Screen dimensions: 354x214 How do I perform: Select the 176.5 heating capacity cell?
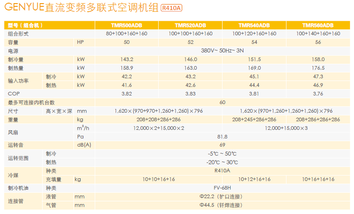pos(318,68)
